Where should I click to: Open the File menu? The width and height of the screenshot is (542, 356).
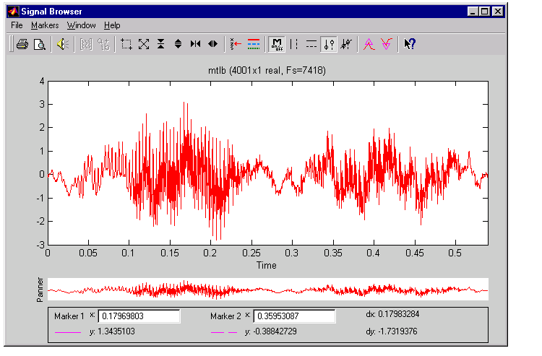17,25
